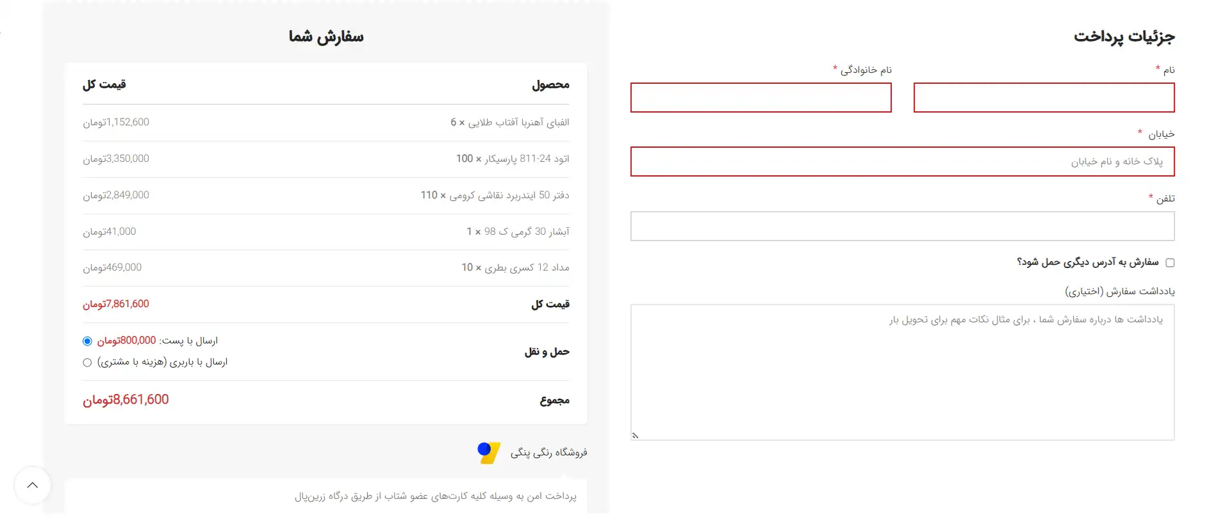1216x522 pixels.
Task: Click the خیابان street address field
Action: pyautogui.click(x=902, y=162)
